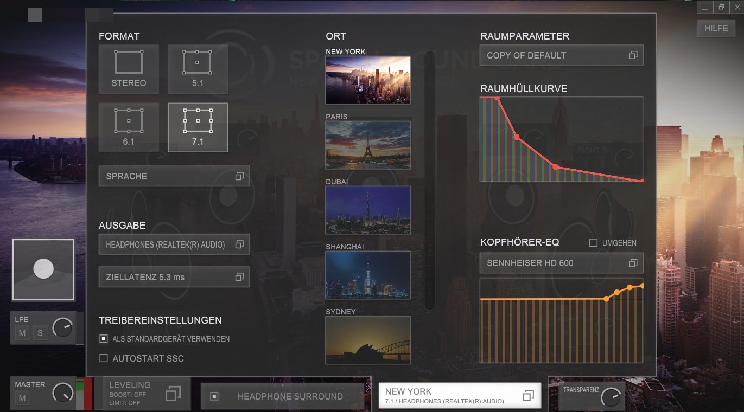This screenshot has height=412, width=744.
Task: Mute the LFE channel
Action: coord(22,333)
